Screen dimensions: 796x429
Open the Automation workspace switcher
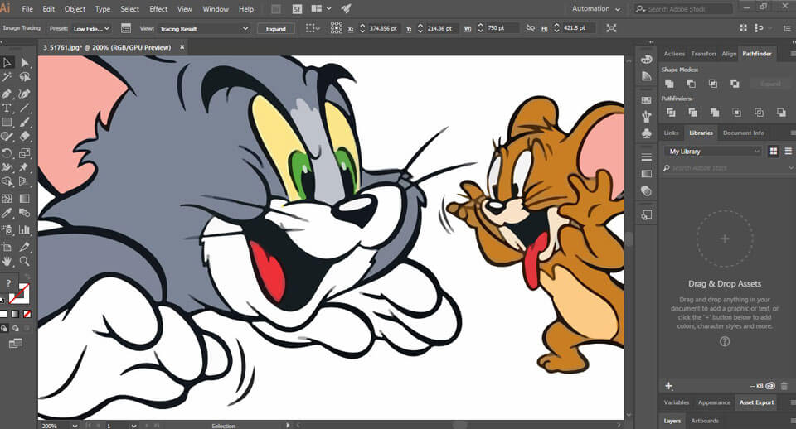595,9
